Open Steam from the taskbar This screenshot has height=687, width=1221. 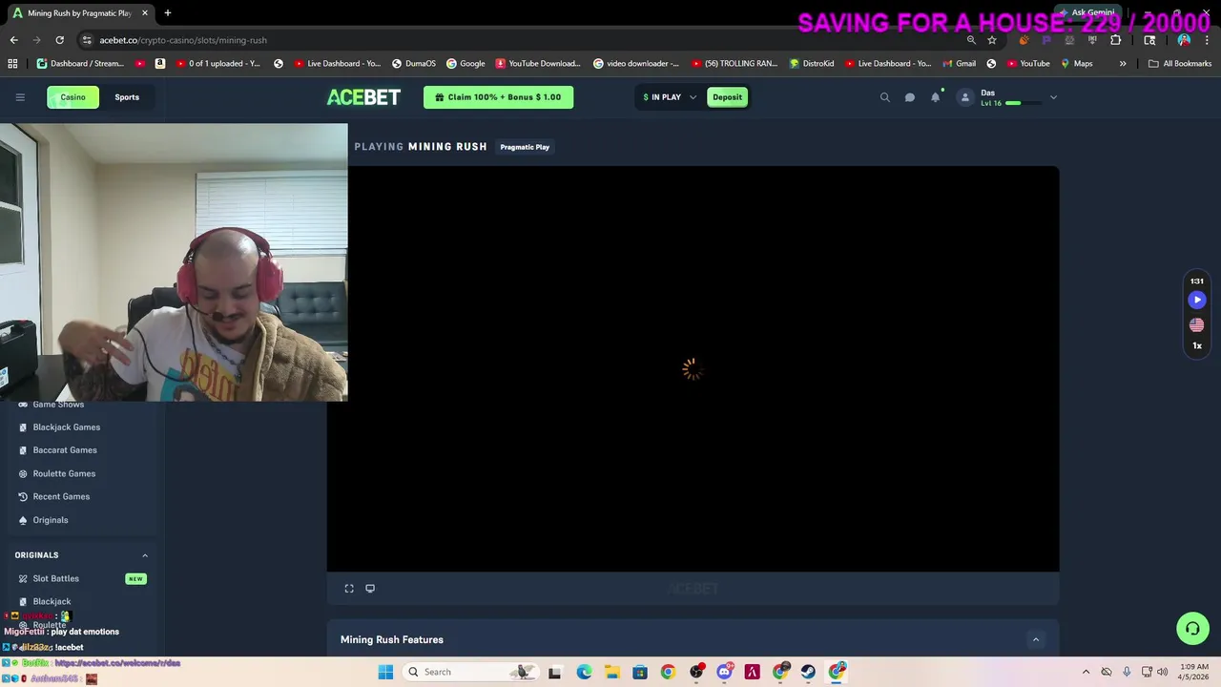pos(808,672)
